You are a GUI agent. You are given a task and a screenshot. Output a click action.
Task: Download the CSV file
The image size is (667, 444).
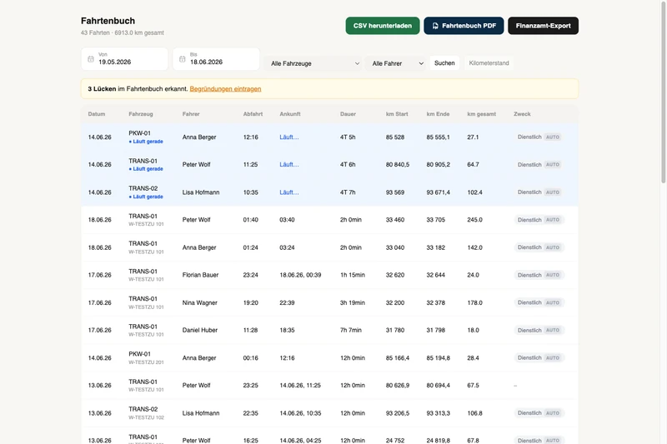click(383, 26)
